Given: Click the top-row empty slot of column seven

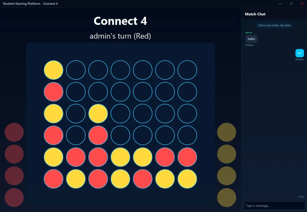Looking at the screenshot, I should coord(187,70).
